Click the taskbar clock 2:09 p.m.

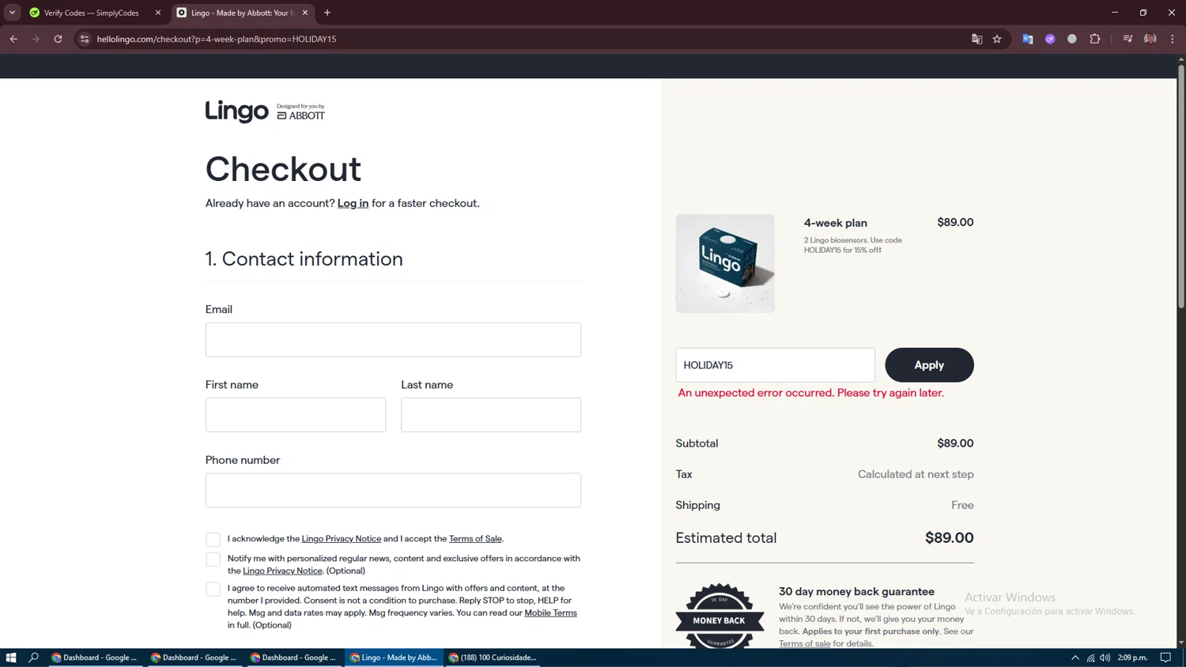tap(1132, 658)
